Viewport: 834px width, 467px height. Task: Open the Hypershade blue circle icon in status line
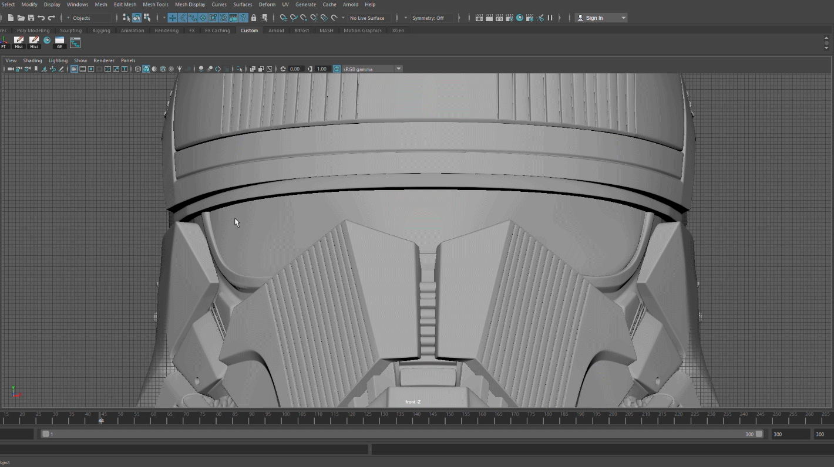(519, 18)
